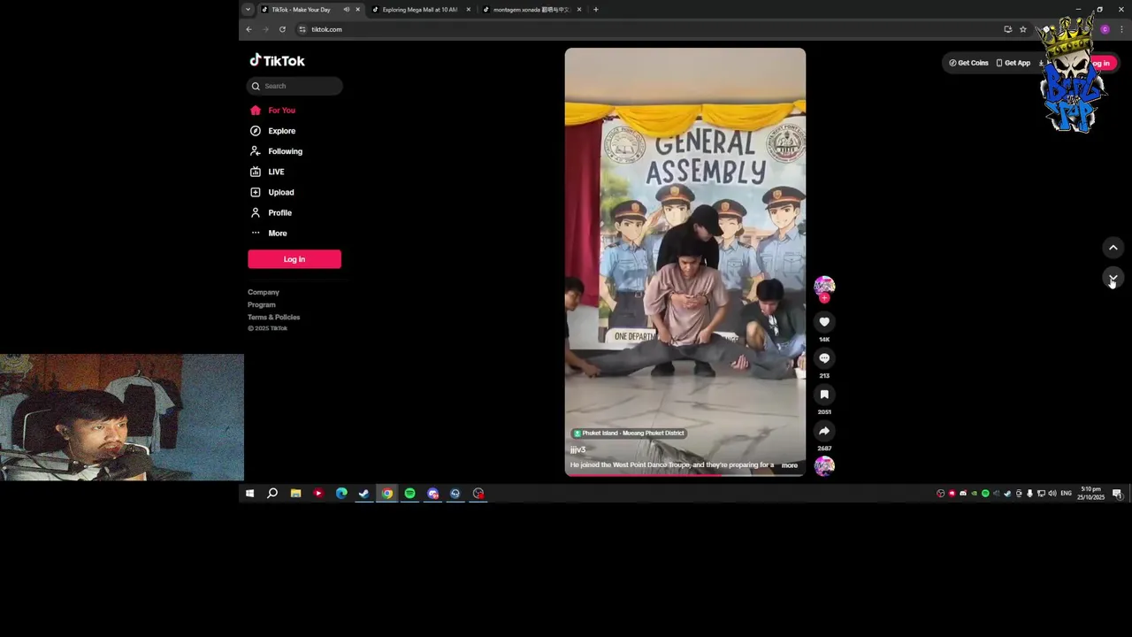Open File Explorer from taskbar
This screenshot has width=1132, height=637.
tap(295, 494)
